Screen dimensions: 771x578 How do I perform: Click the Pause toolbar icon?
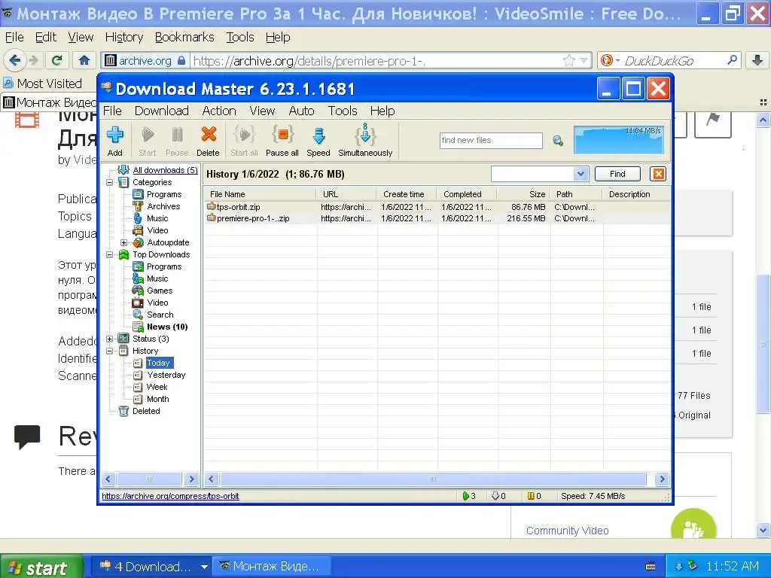coord(177,141)
